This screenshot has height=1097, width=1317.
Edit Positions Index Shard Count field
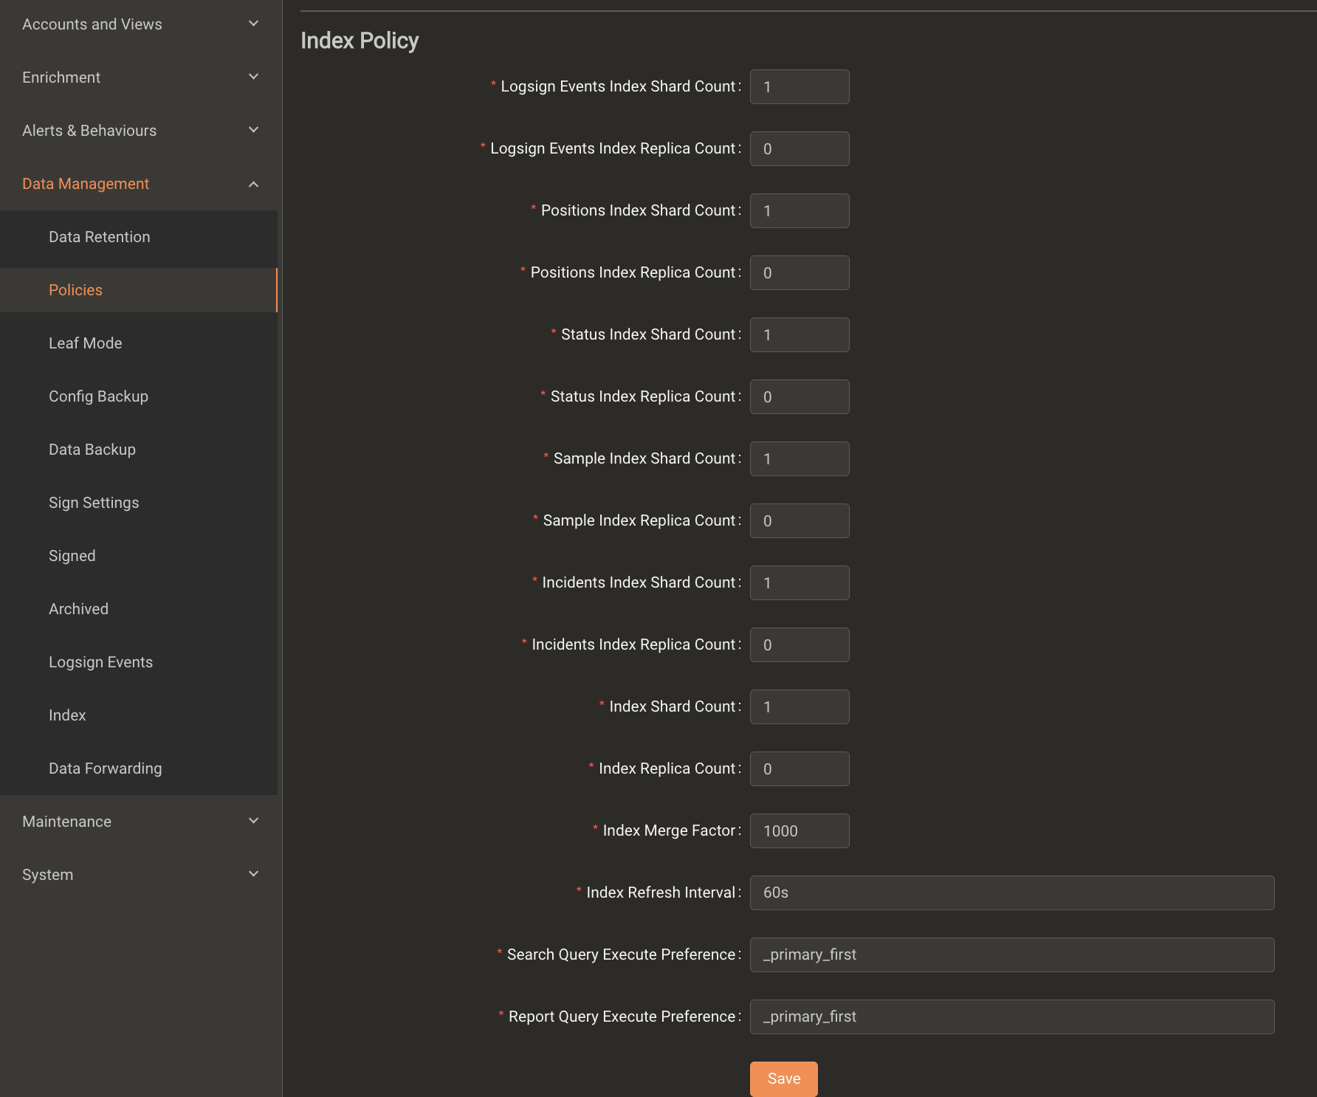click(800, 211)
